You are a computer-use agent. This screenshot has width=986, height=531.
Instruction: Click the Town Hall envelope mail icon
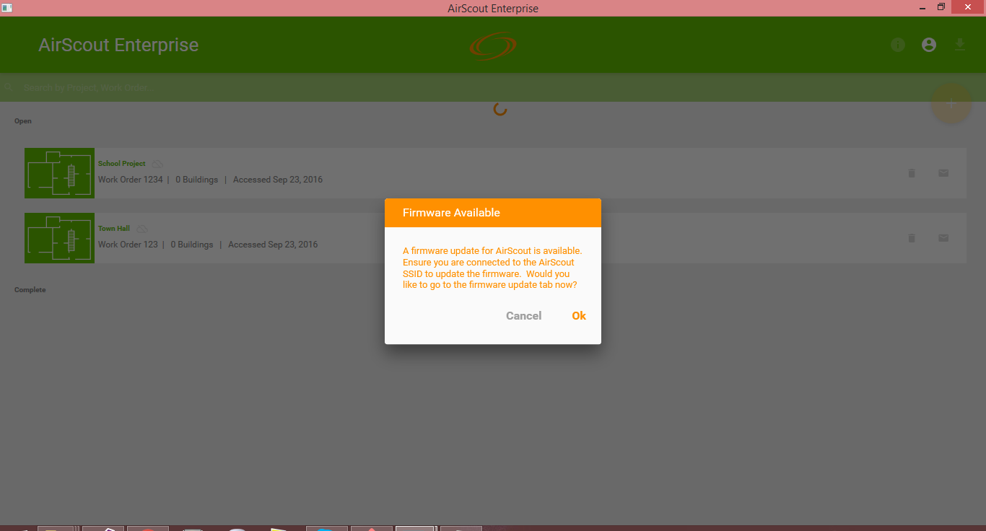[943, 238]
